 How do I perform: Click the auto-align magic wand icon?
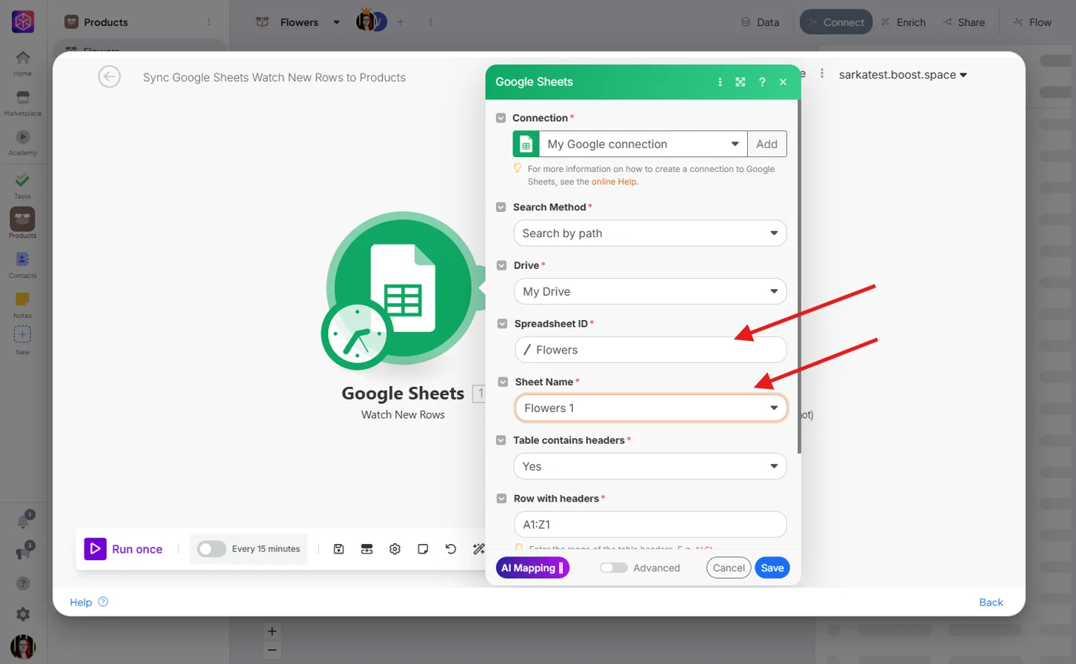(x=478, y=549)
